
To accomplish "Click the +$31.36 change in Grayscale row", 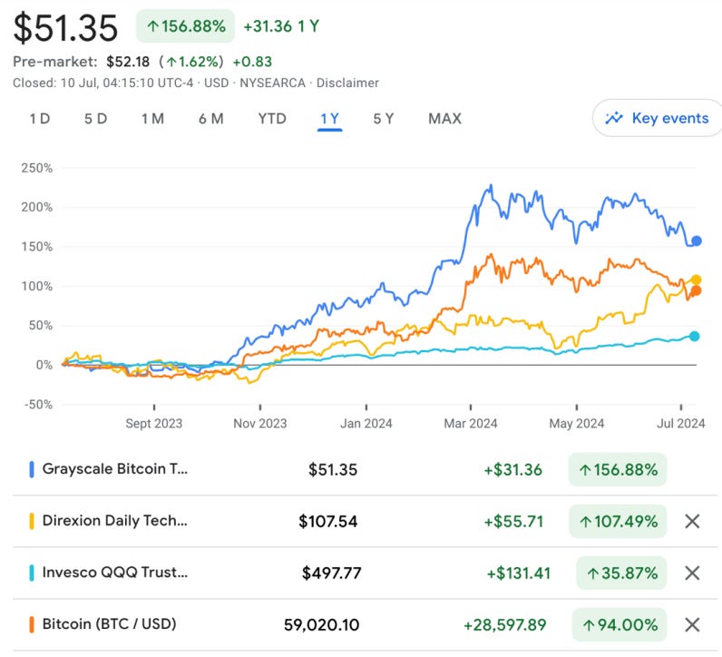I will 513,469.
